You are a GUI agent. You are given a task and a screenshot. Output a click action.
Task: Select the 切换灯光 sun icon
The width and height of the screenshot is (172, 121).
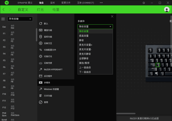click(41, 56)
